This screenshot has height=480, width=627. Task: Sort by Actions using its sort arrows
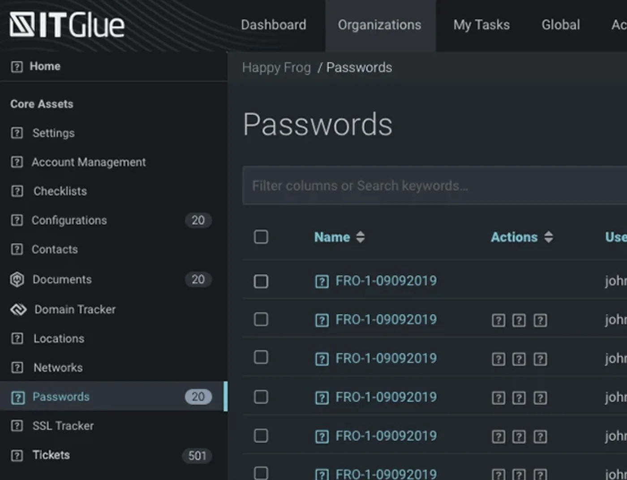(549, 237)
